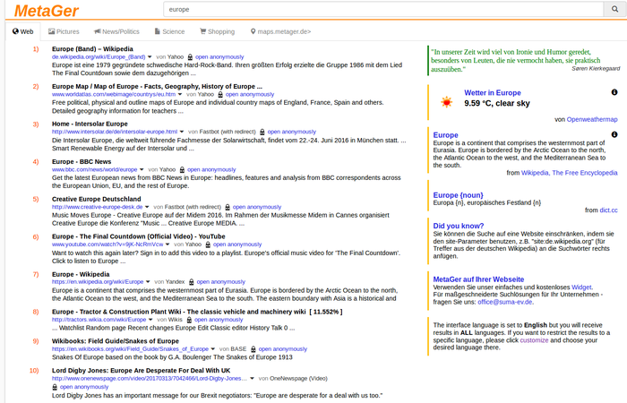Click the lock icon in the Wikibooks result
This screenshot has height=403, width=627.
tap(253, 349)
